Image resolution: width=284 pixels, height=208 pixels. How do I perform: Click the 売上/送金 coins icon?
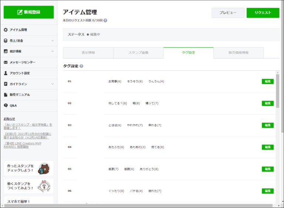6,41
